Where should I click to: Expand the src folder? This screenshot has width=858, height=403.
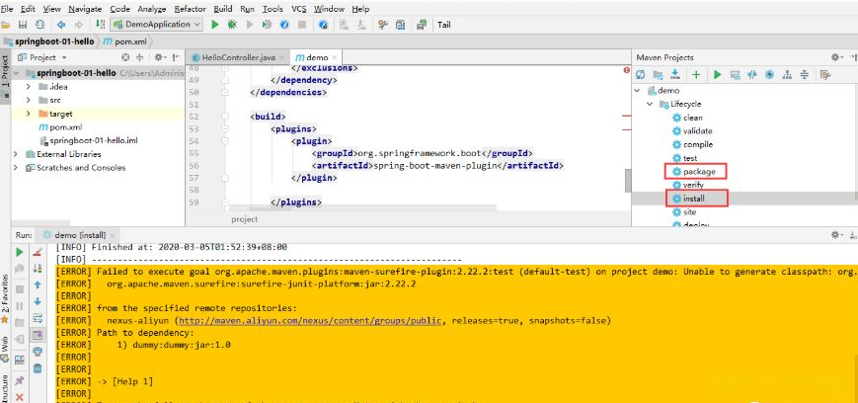click(x=29, y=100)
